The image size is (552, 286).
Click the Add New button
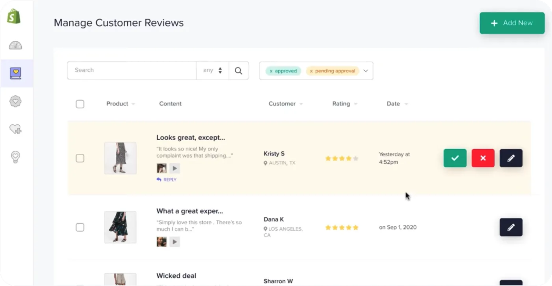click(x=512, y=23)
